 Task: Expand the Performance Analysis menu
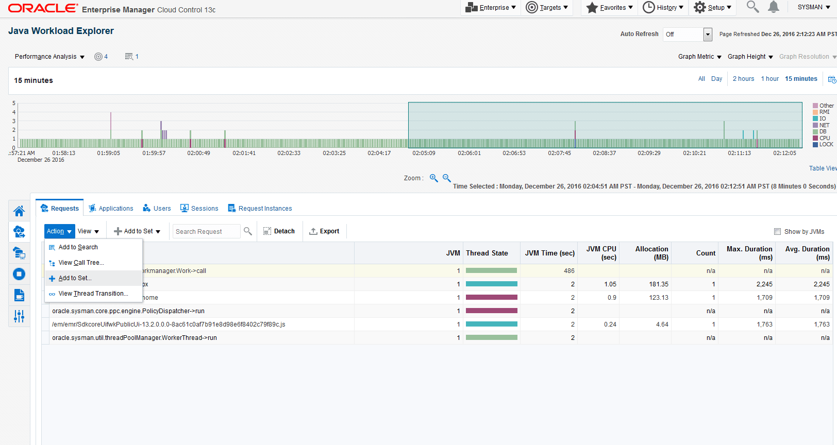(x=49, y=57)
